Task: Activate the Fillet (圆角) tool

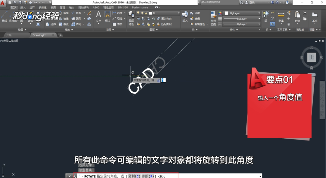Action: [78, 18]
